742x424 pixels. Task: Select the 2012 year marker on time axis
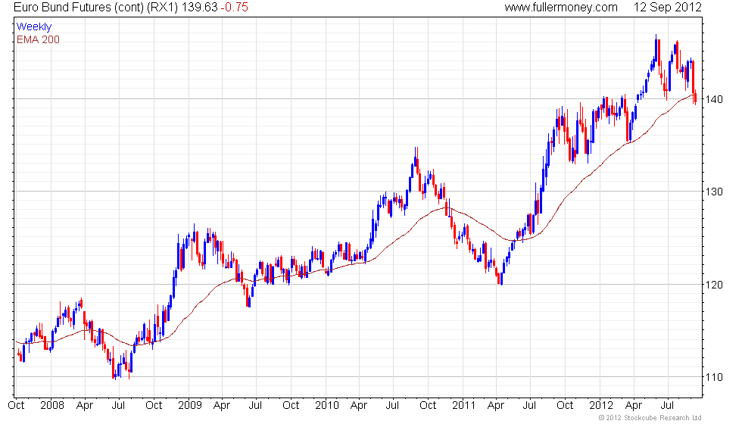tap(600, 405)
